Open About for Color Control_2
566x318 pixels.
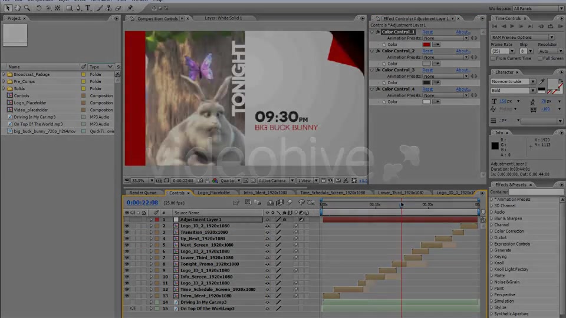[x=463, y=51]
